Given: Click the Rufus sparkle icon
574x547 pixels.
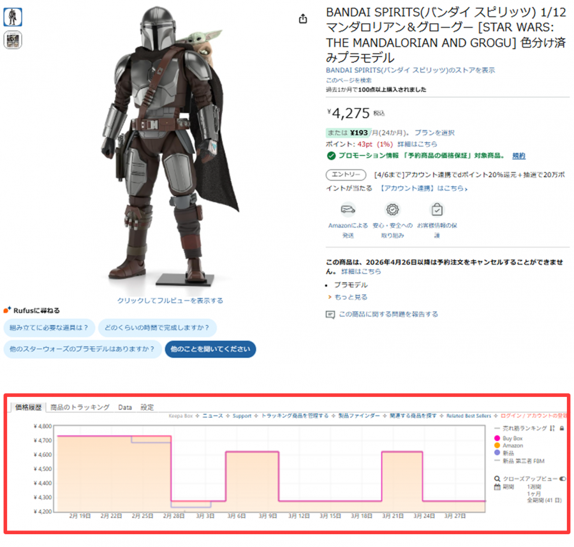Looking at the screenshot, I should 8,310.
